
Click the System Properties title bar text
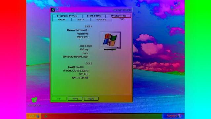(x=122, y=10)
